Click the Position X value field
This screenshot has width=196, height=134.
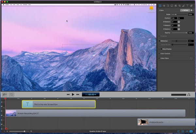tap(174, 18)
